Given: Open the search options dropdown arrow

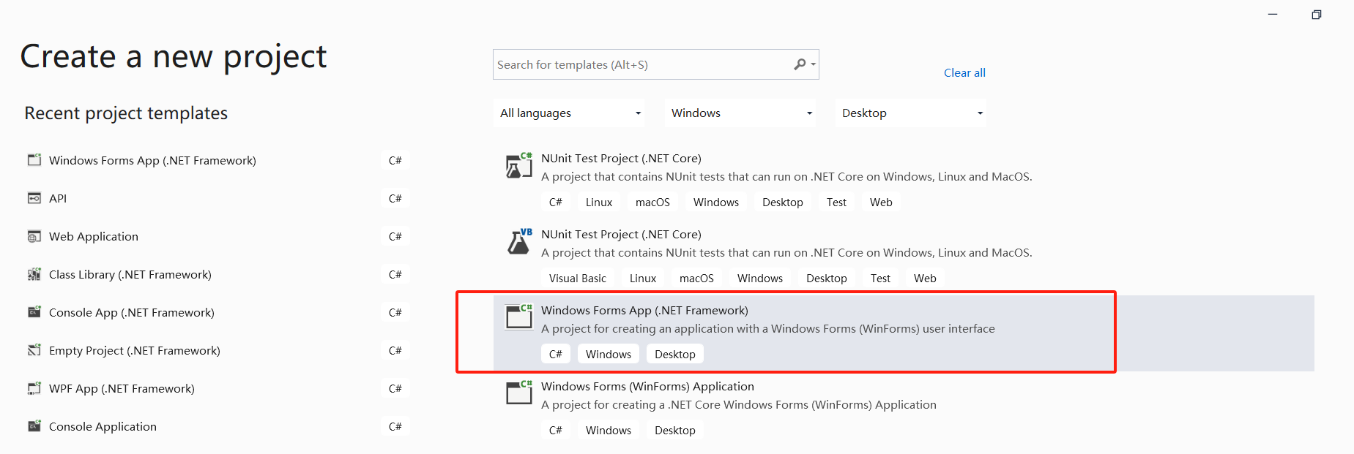Looking at the screenshot, I should [x=813, y=64].
